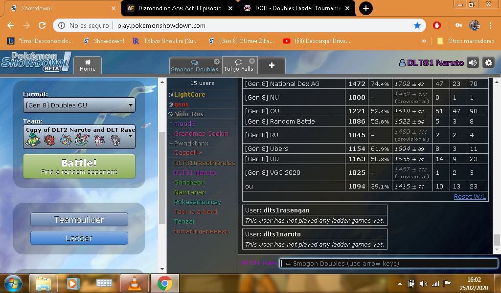Show hidden system tray icons

(x=400, y=284)
